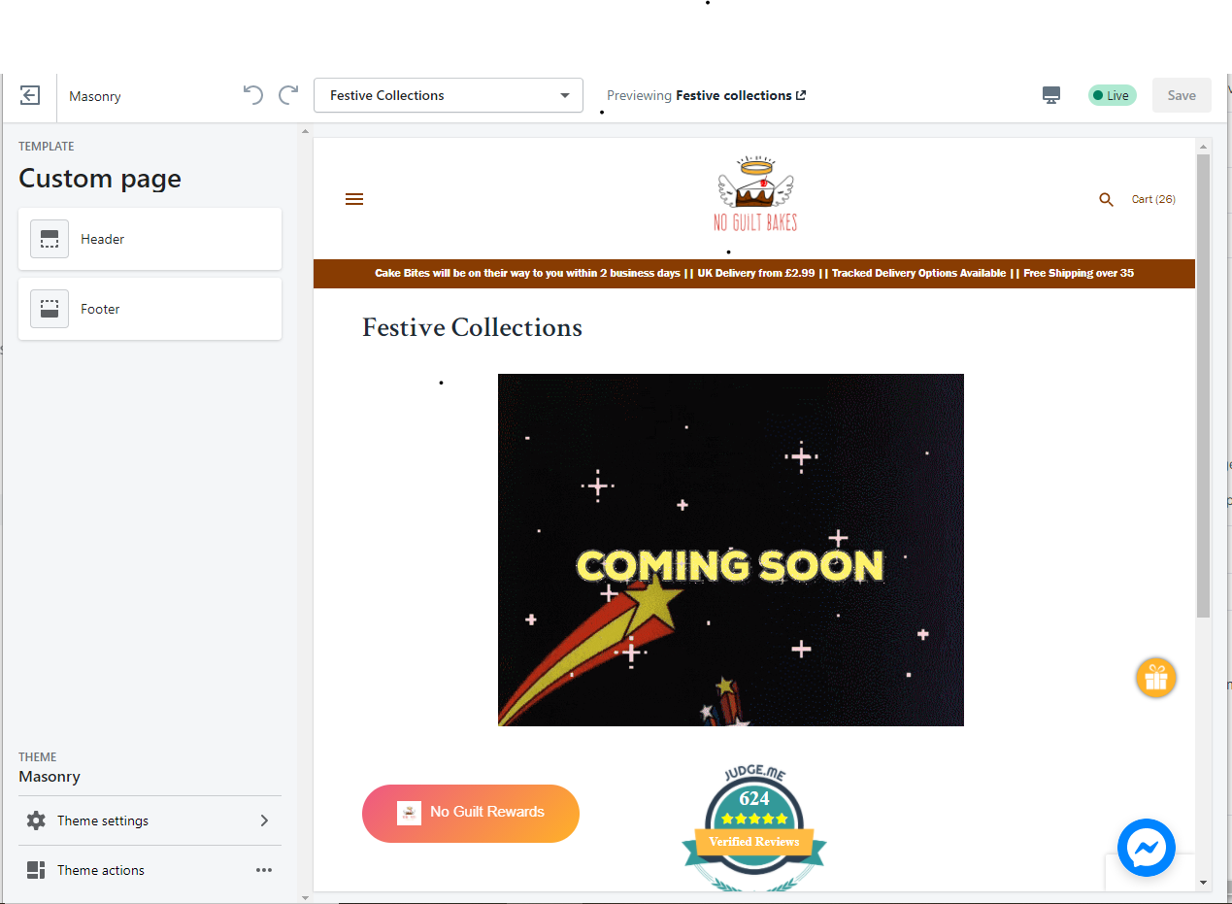
Task: Open the hamburger menu in store preview
Action: click(354, 199)
